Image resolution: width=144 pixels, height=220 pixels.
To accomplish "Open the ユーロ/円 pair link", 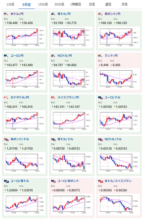I will [17, 56].
